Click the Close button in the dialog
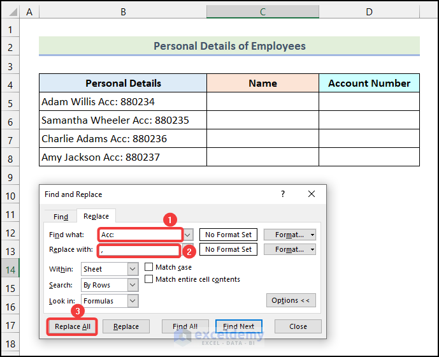The width and height of the screenshot is (439, 357). [298, 326]
